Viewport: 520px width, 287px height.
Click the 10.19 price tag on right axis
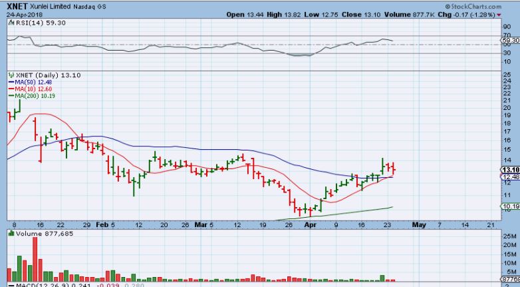(511, 206)
